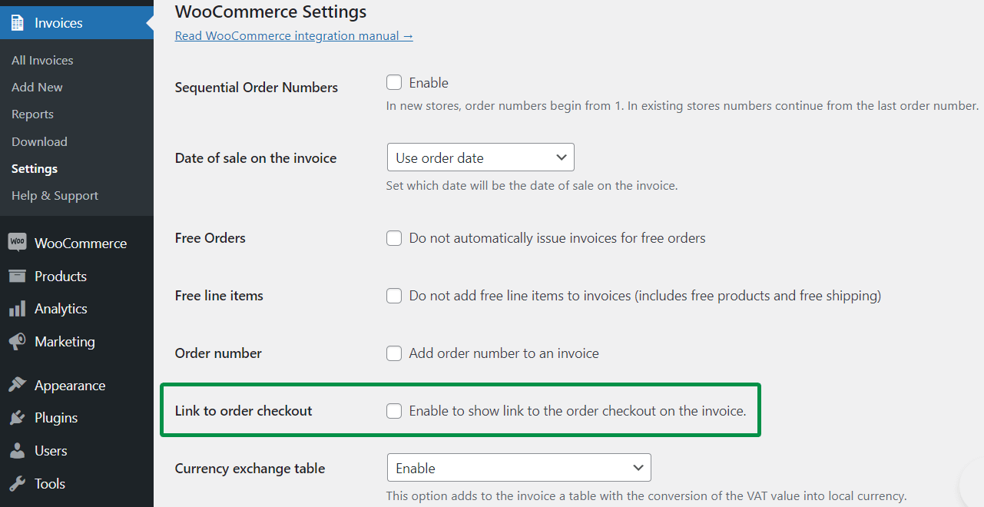
Task: Tick the Free line items checkbox
Action: (394, 296)
